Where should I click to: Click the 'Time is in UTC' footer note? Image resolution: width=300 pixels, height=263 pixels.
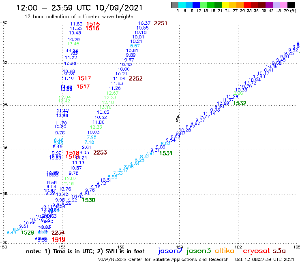(x=73, y=251)
